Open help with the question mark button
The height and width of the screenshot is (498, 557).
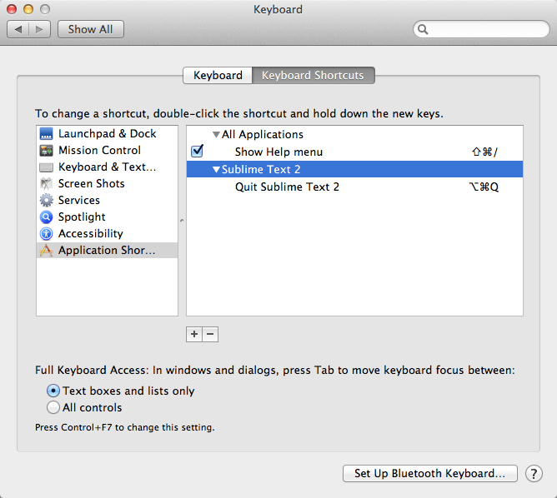tap(534, 474)
